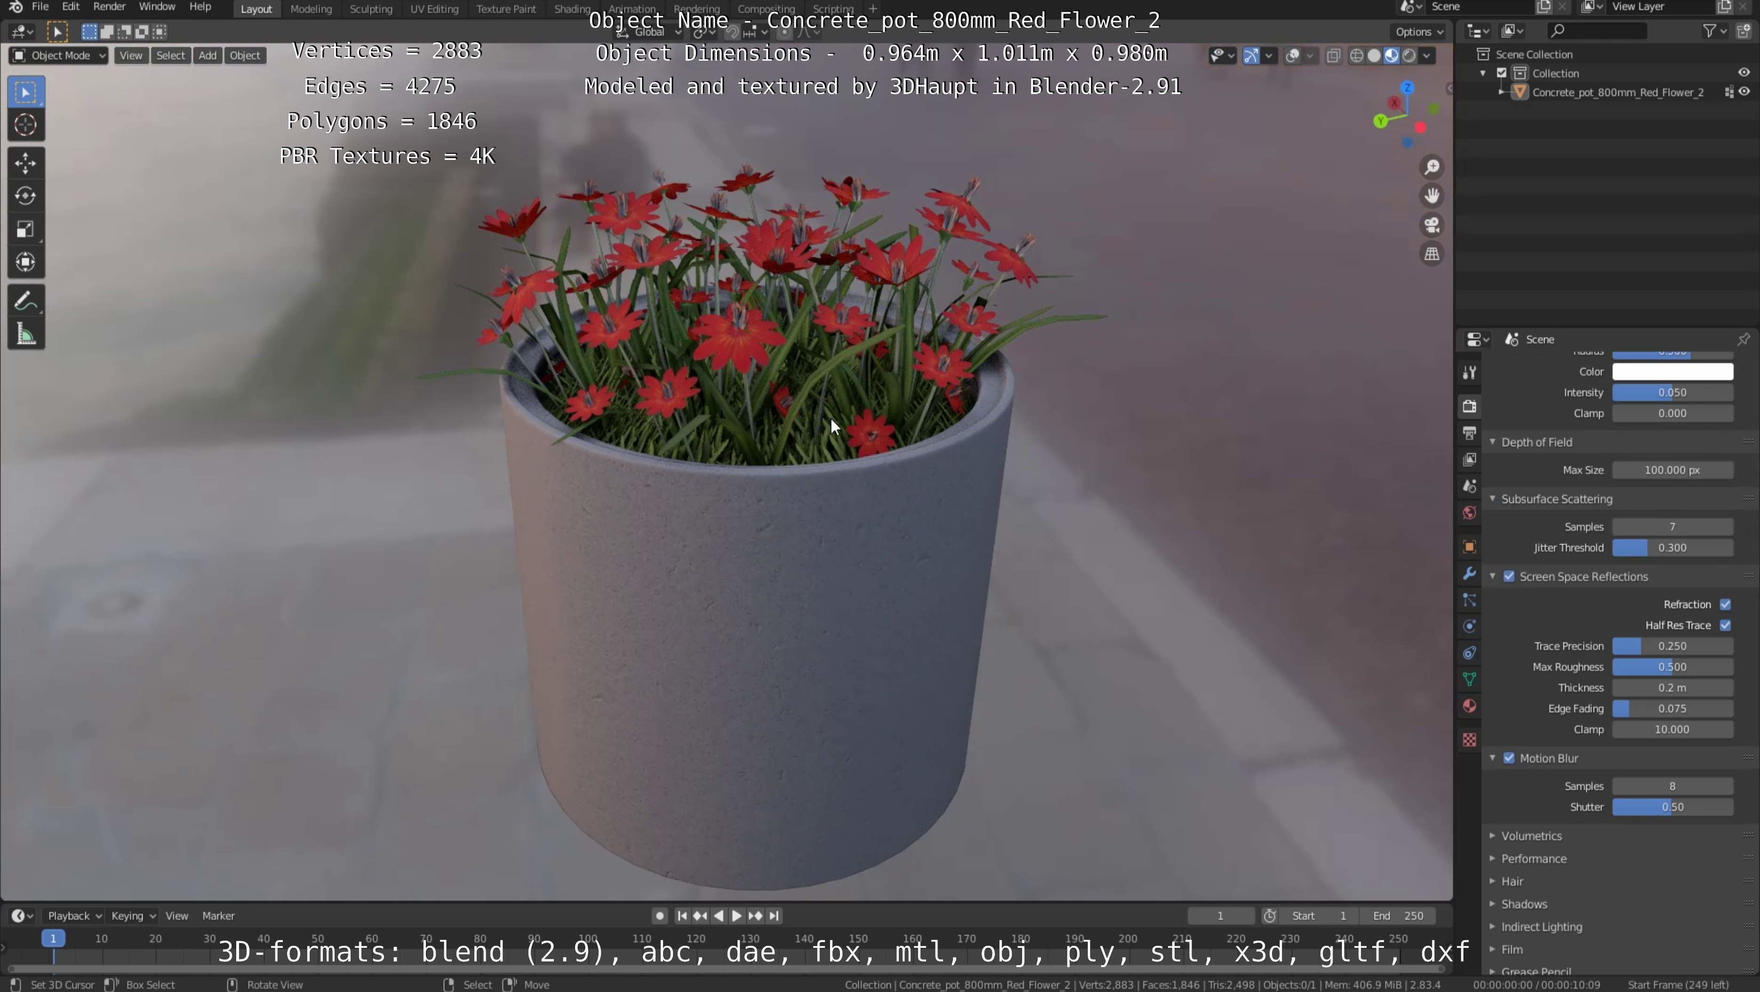Select the Select Box tool
This screenshot has width=1760, height=992.
26,92
